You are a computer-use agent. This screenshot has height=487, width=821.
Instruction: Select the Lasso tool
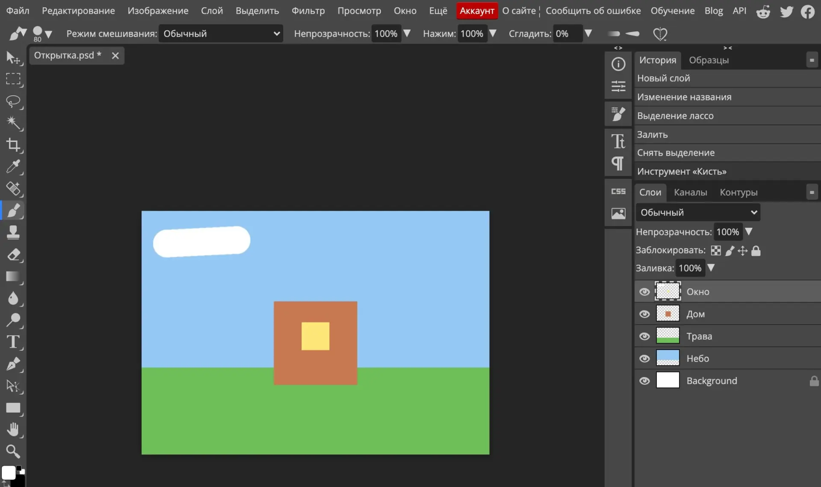click(x=13, y=101)
